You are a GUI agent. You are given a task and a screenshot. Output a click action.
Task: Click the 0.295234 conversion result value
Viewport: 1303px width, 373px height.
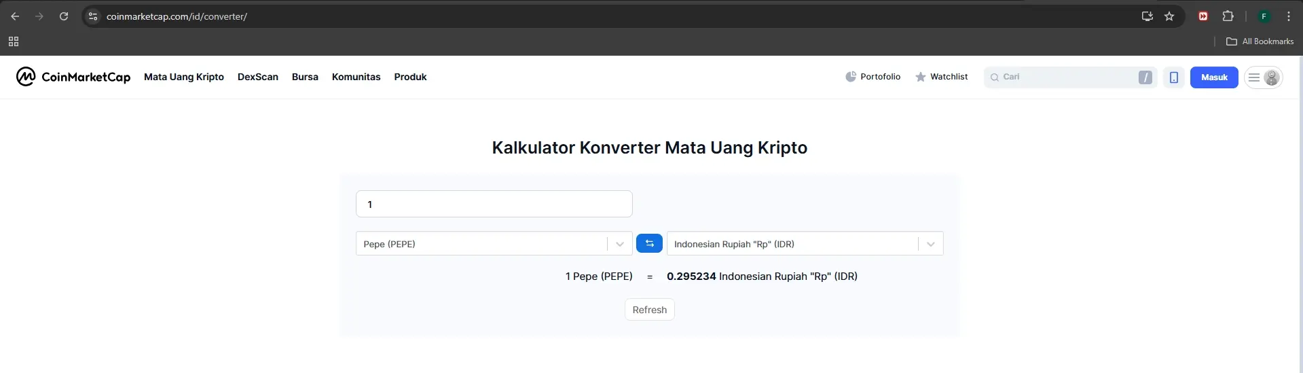pos(691,277)
